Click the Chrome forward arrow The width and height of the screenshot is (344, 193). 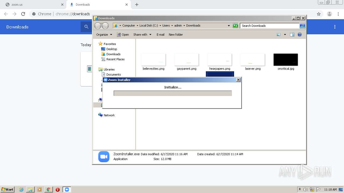coord(15,14)
